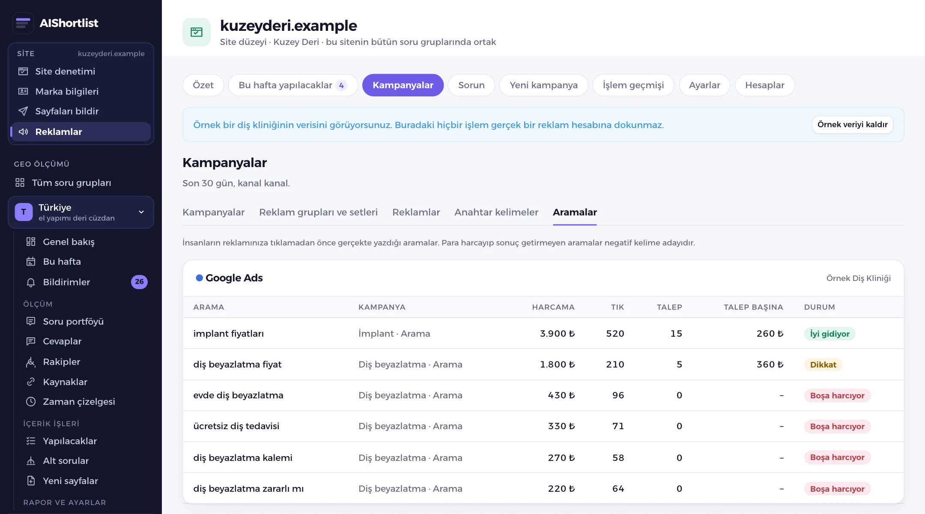Click the Rakipler icon

pyautogui.click(x=31, y=362)
